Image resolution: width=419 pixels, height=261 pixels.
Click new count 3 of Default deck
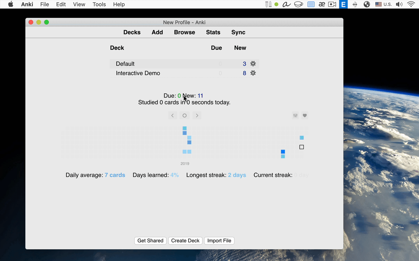pos(244,64)
